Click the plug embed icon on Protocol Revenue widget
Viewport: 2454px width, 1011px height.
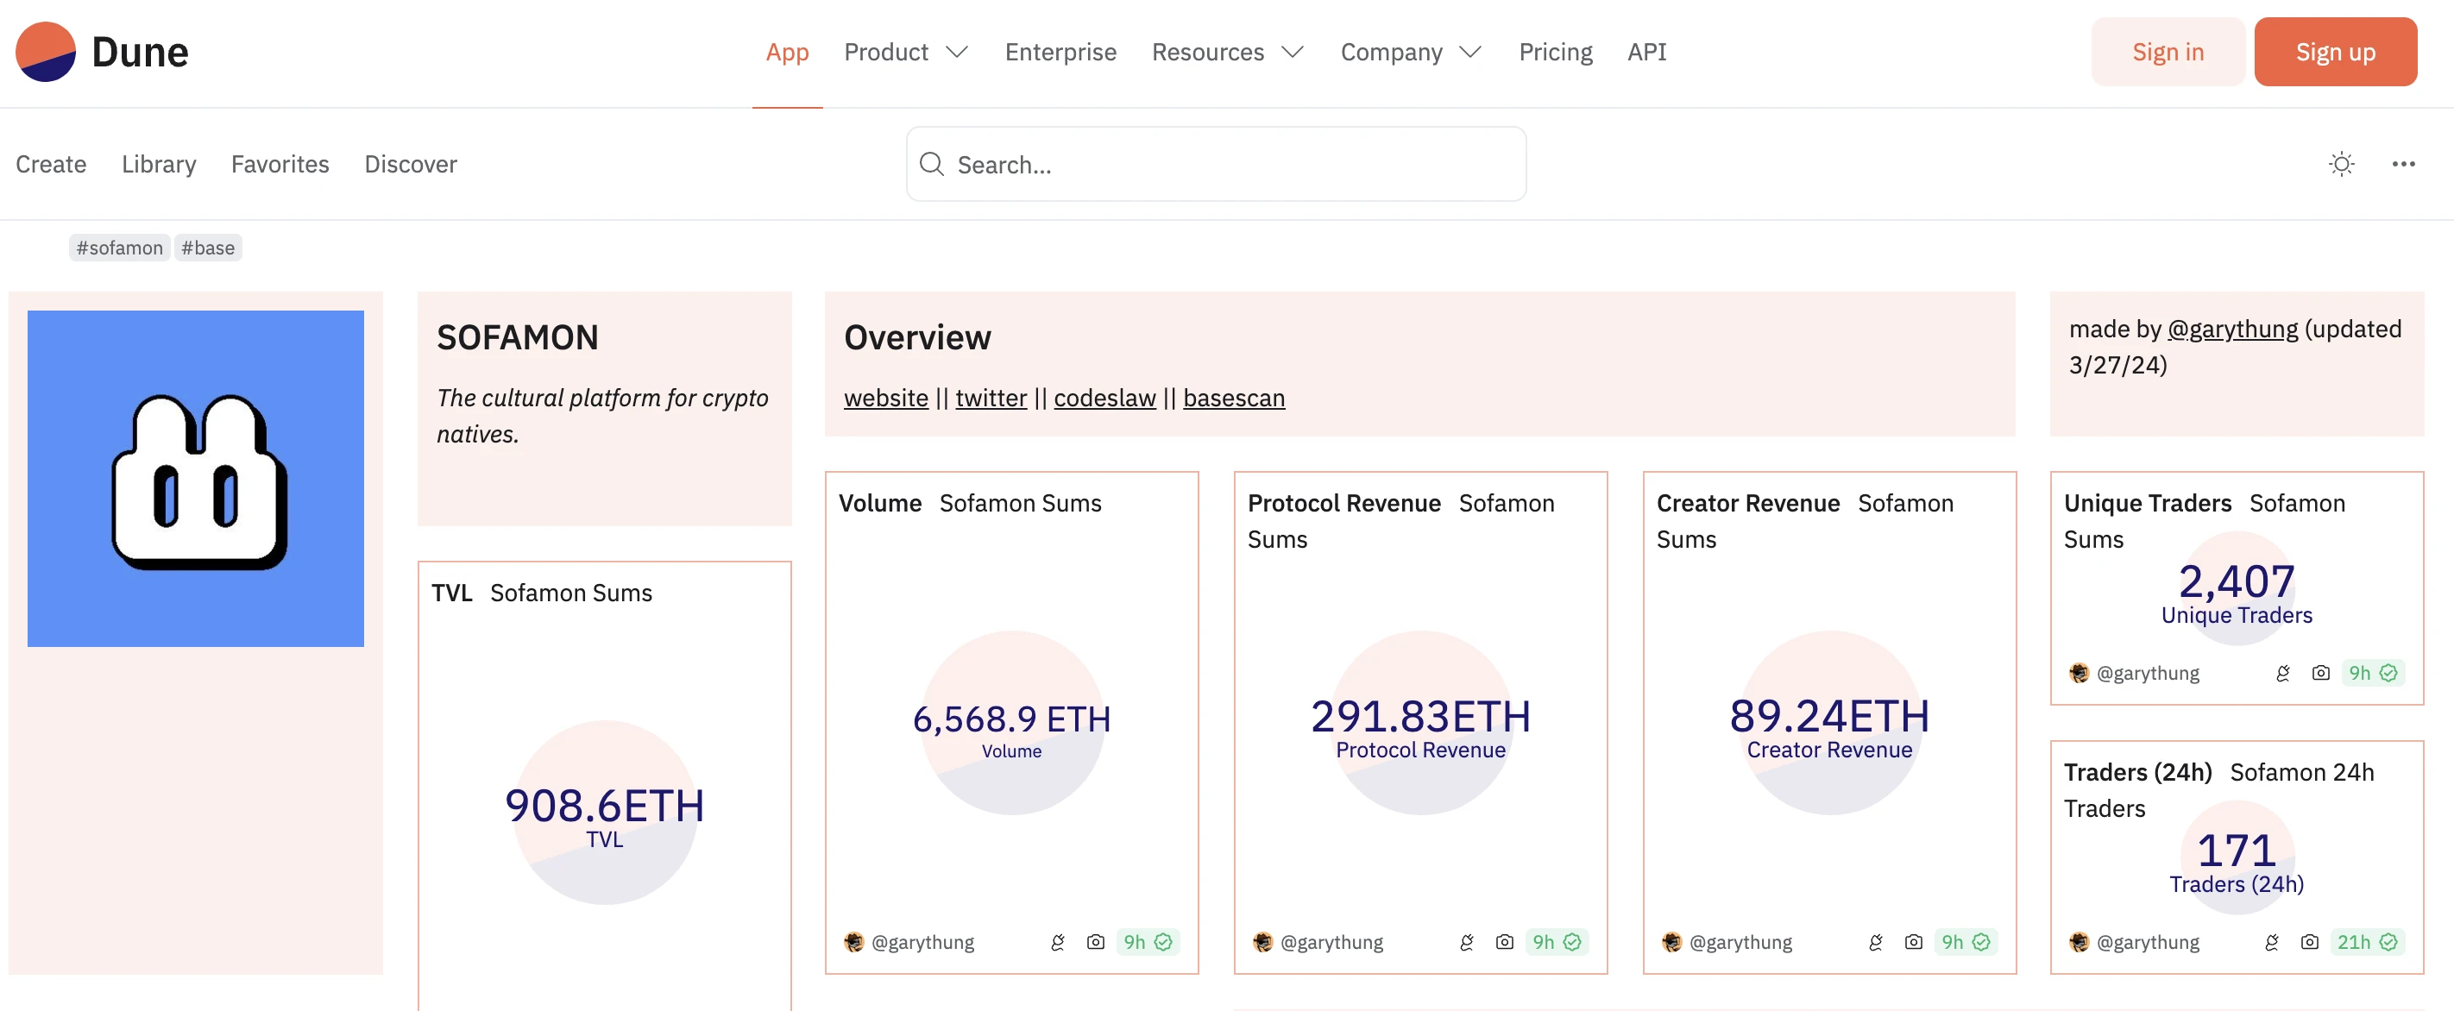[1466, 941]
